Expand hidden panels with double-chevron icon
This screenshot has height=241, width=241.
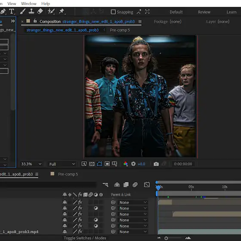(13, 21)
